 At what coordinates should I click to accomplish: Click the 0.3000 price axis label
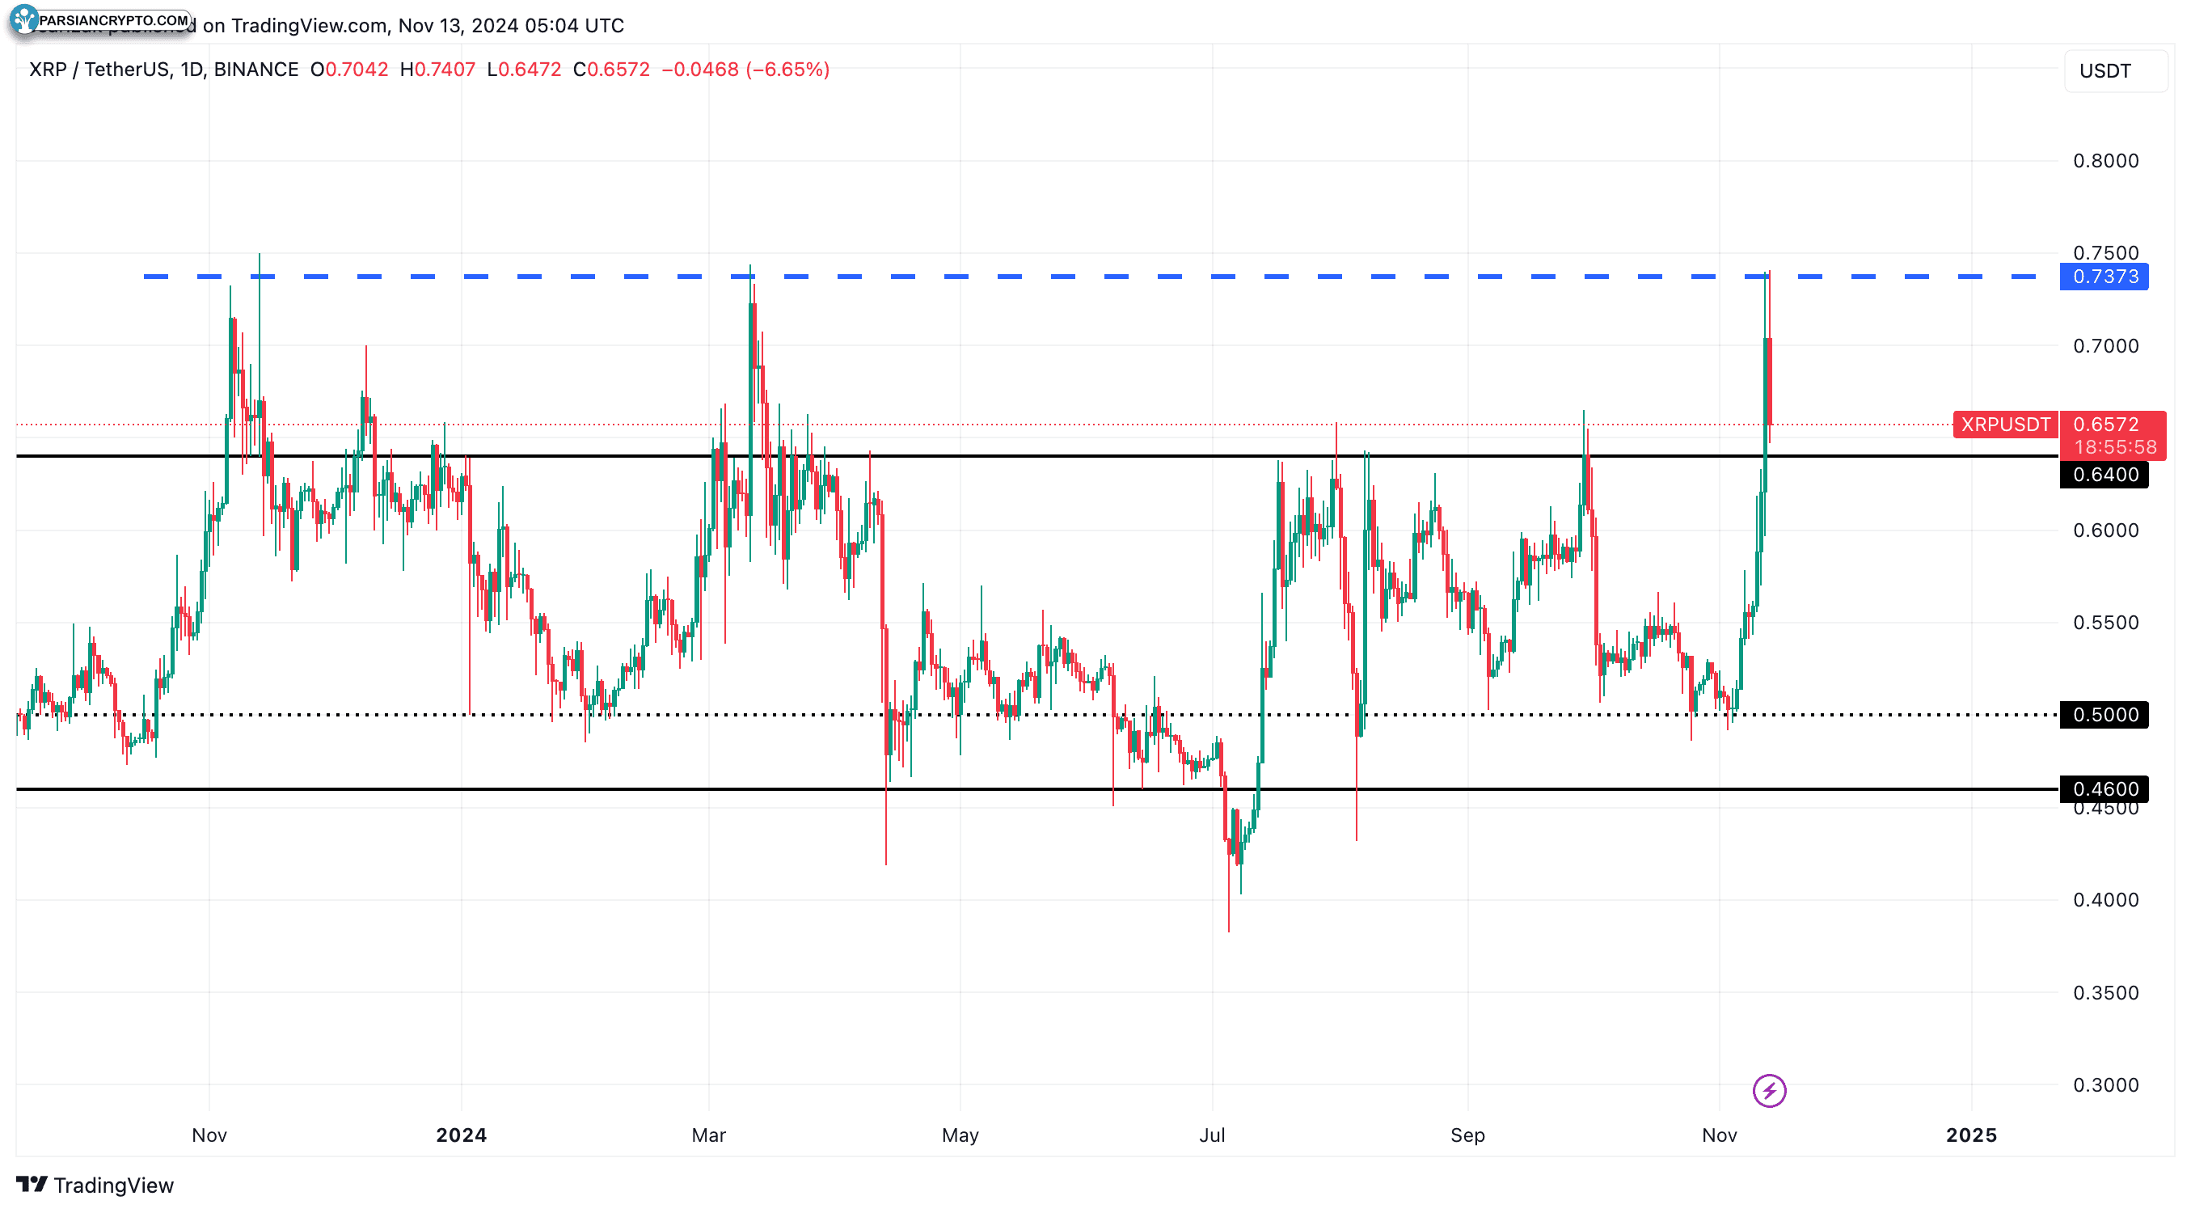click(x=2105, y=1085)
